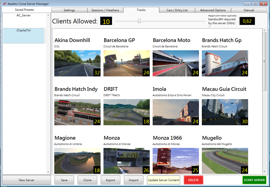Choose the Barcelona GP track image
This screenshot has height=187, width=270.
click(x=126, y=63)
